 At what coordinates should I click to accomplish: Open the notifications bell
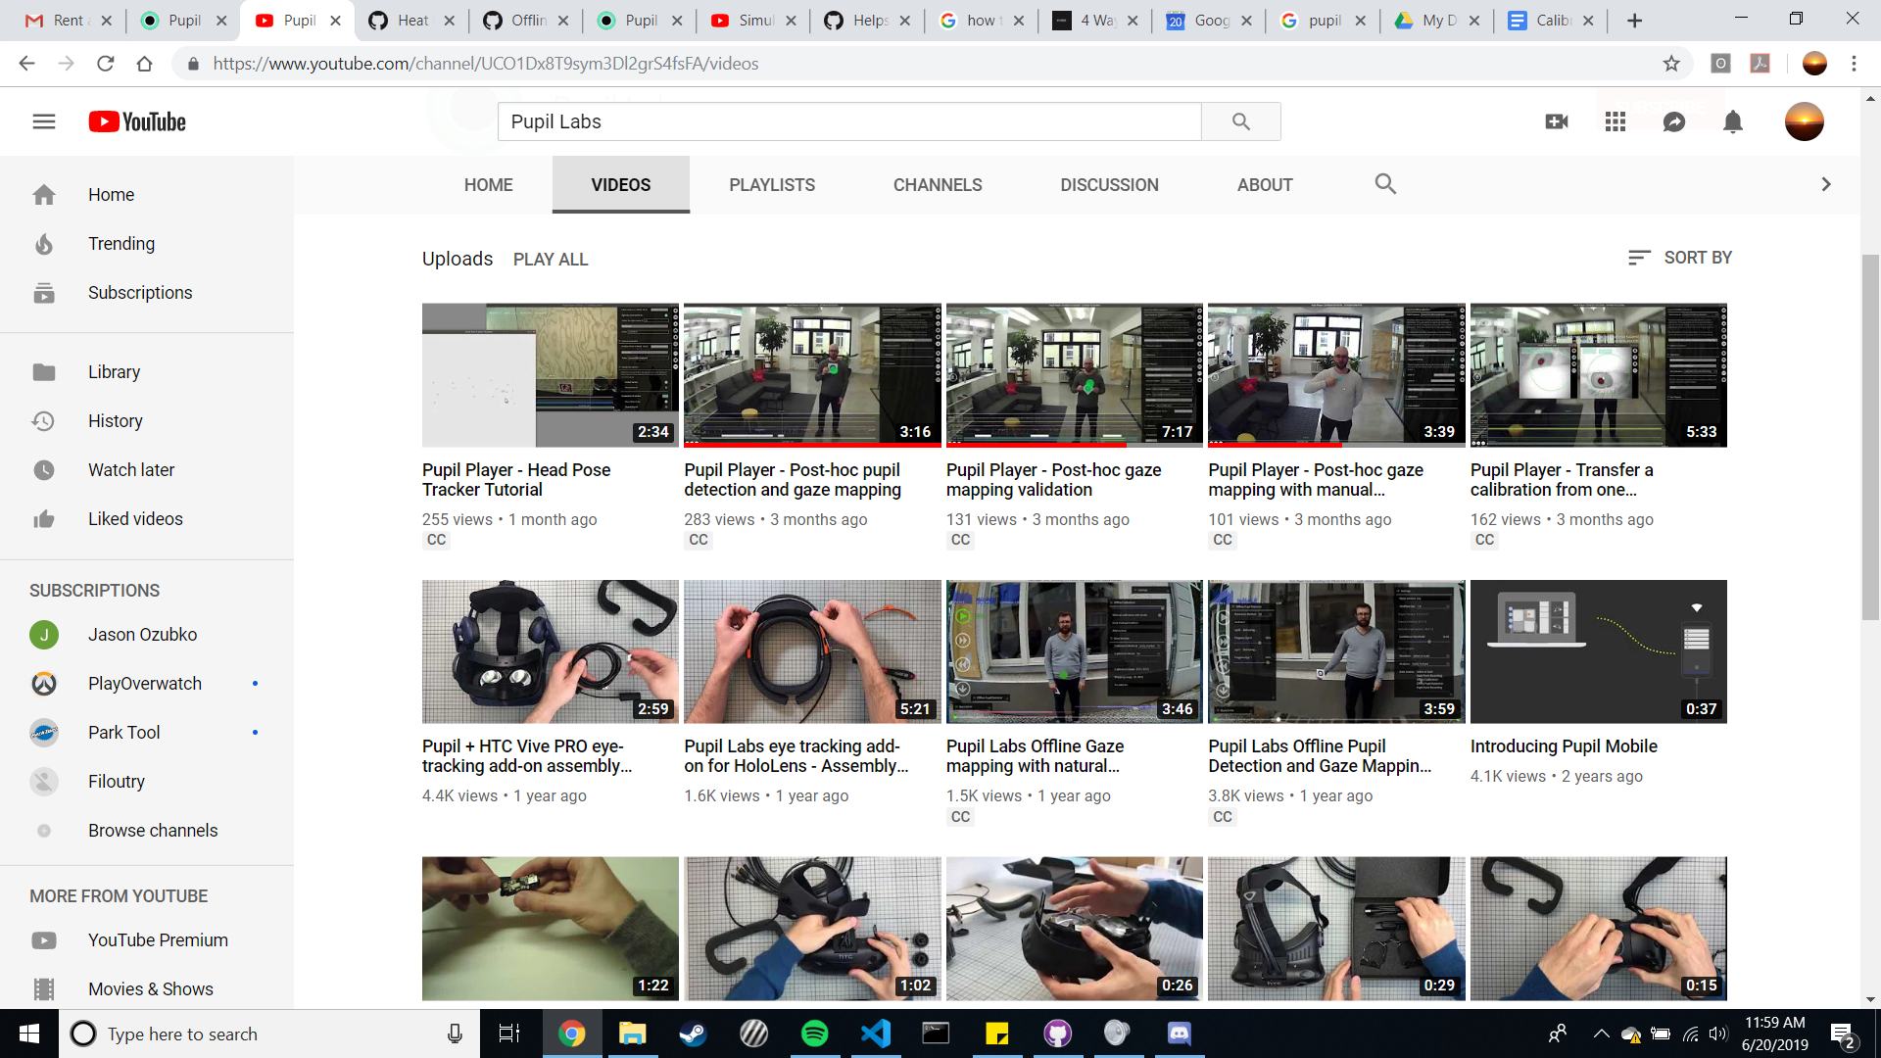(1733, 121)
